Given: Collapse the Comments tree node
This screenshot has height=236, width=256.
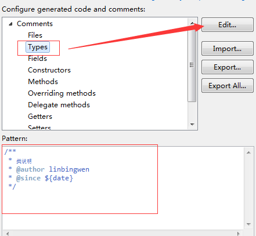Looking at the screenshot, I should pos(10,24).
